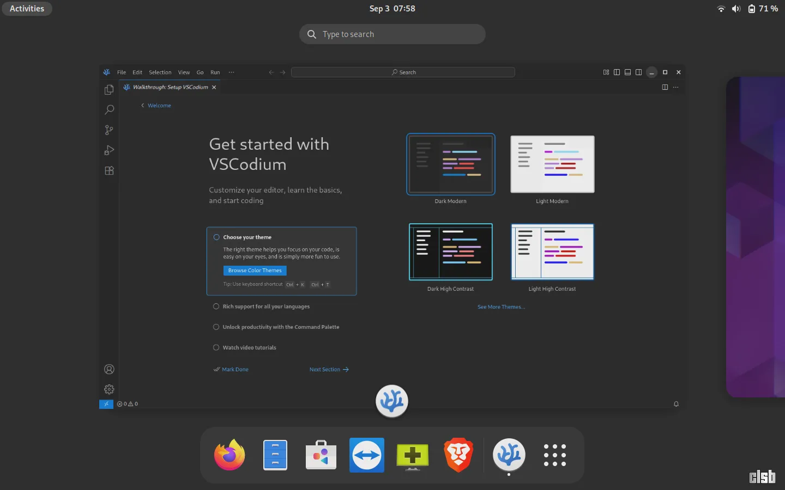Screen dimensions: 785x490
Task: Open the File menu
Action: pyautogui.click(x=122, y=72)
